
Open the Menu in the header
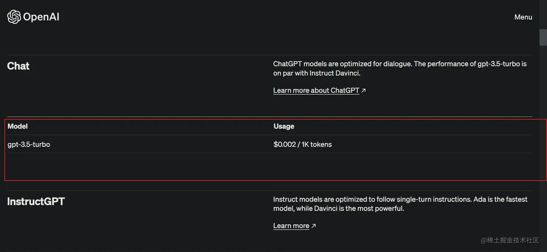click(x=523, y=17)
